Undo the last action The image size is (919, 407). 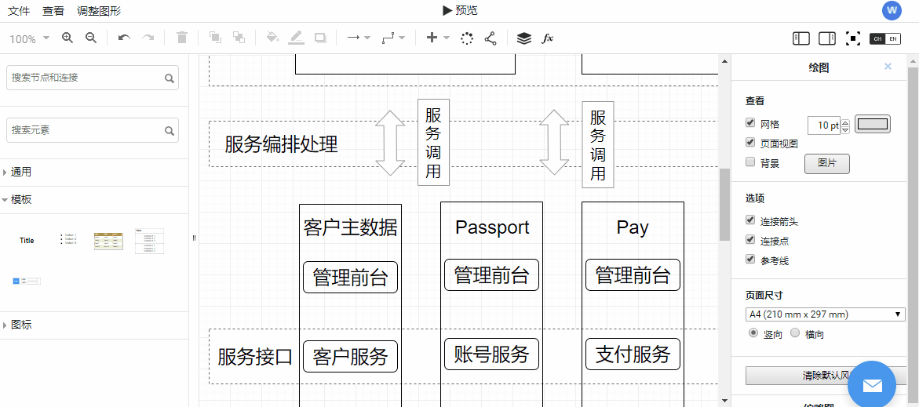click(124, 38)
